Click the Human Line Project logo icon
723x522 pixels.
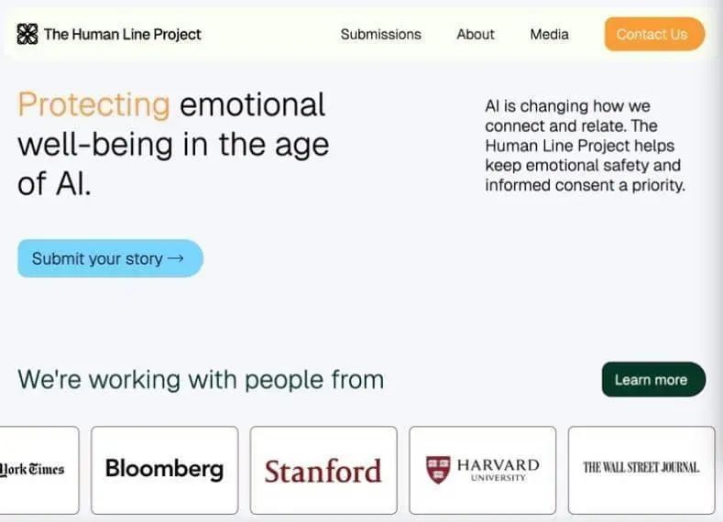(x=27, y=35)
